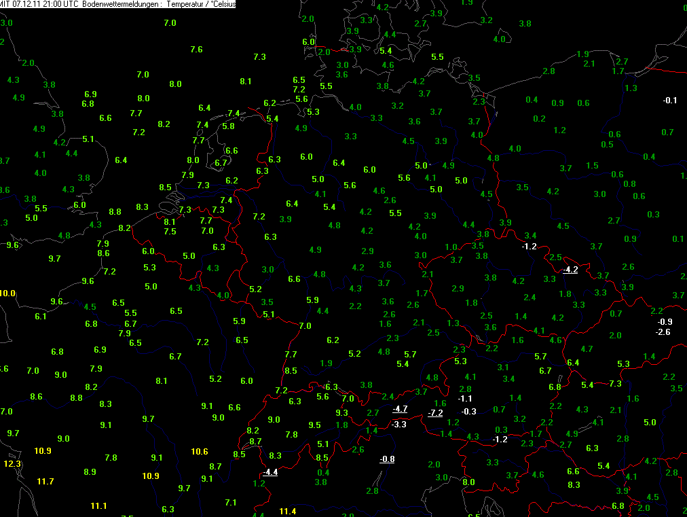Select the yellow 11.4 temperature value

click(288, 512)
